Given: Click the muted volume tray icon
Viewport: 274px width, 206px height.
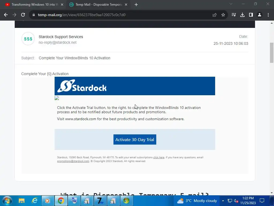Looking at the screenshot, I should coord(236,201).
